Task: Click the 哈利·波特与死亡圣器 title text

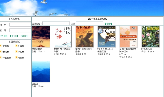Action: click(x=84, y=50)
